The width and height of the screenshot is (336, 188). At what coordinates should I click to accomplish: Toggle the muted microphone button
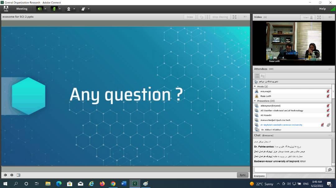(54, 9)
